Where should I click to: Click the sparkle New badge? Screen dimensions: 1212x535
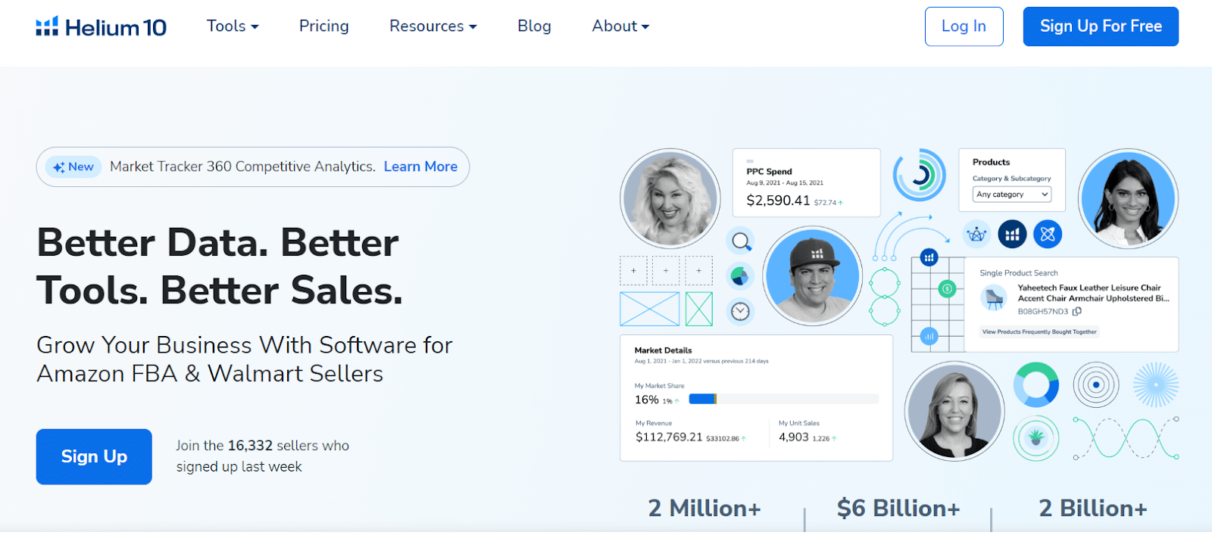pyautogui.click(x=73, y=167)
